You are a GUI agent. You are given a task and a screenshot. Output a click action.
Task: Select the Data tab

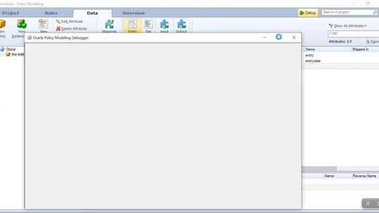coord(92,13)
